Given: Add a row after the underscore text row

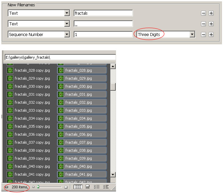Looking at the screenshot, I should (x=211, y=24).
